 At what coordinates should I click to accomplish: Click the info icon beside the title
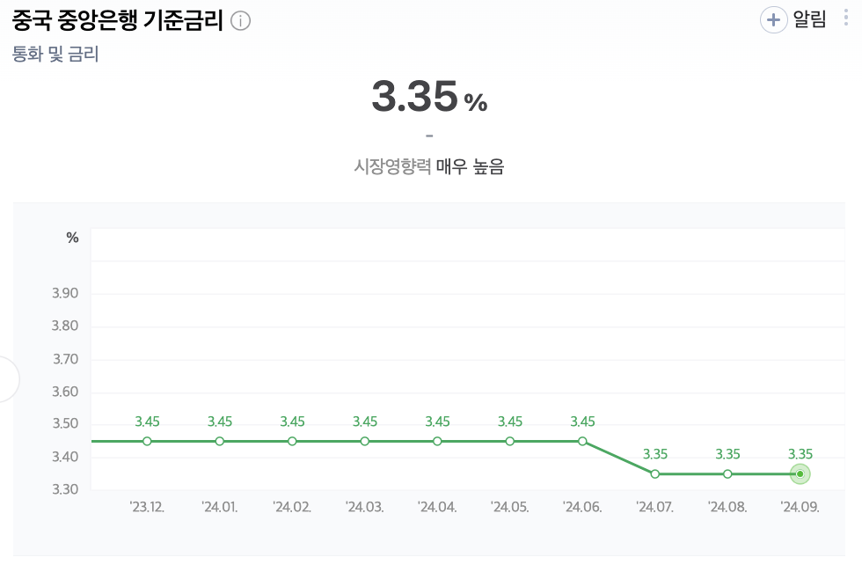pos(240,21)
